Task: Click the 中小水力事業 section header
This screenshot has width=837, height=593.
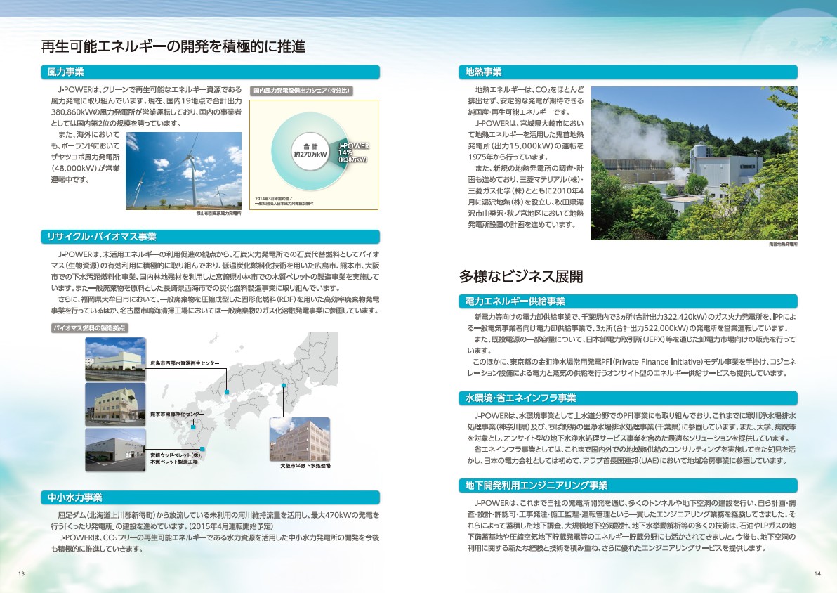Action: click(x=211, y=497)
